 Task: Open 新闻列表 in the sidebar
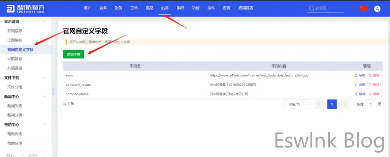pos(15,106)
